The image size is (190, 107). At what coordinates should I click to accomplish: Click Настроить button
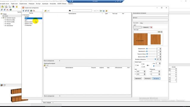click(156, 78)
